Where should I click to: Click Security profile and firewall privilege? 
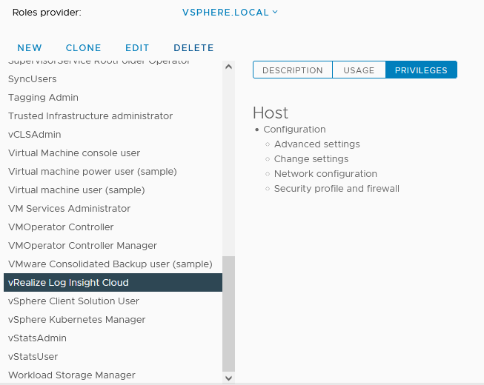click(337, 188)
